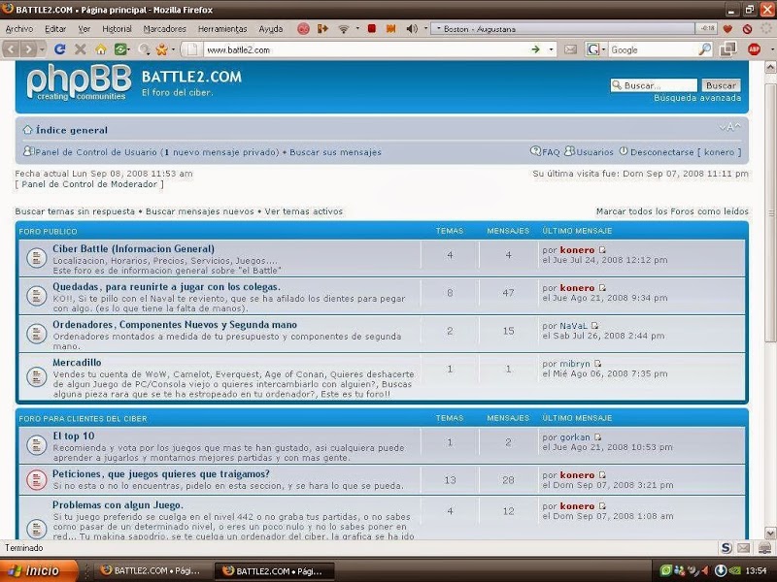The image size is (777, 582).
Task: Open the Marcadores menu
Action: tap(165, 29)
